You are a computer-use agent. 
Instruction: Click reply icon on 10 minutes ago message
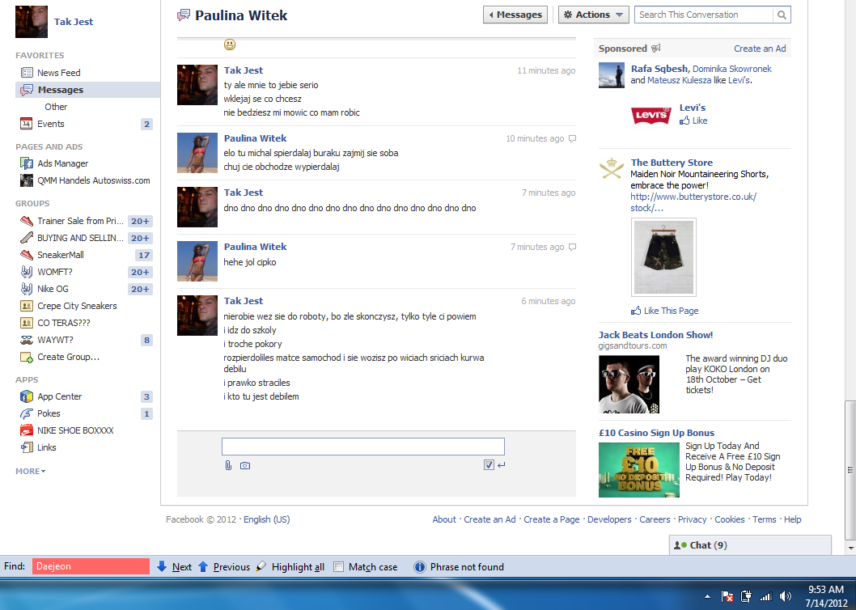click(x=572, y=138)
